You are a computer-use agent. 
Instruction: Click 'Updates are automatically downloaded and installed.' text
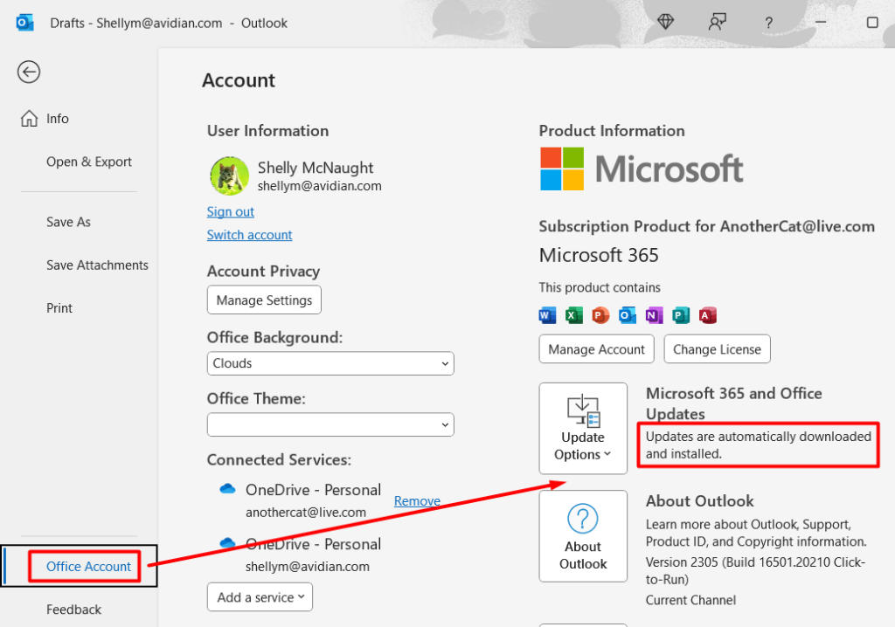[758, 445]
